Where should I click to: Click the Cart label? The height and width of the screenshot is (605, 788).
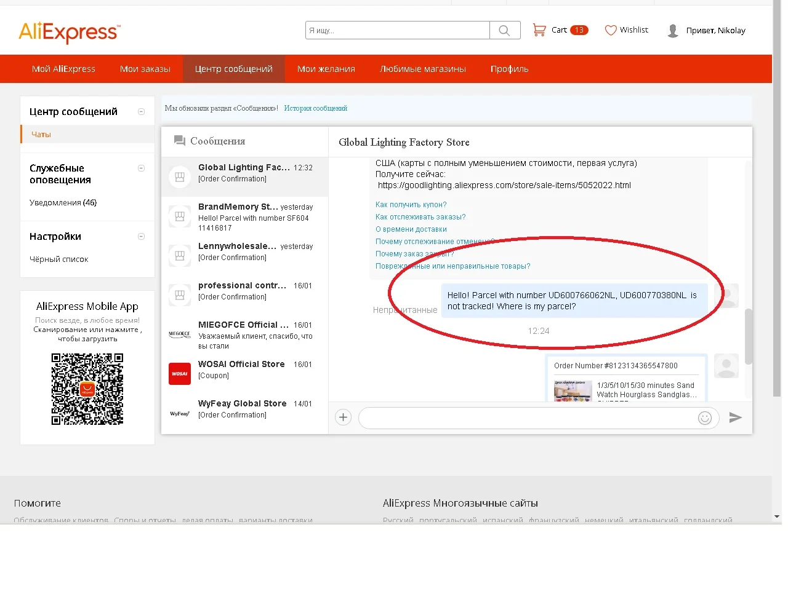[x=559, y=30]
